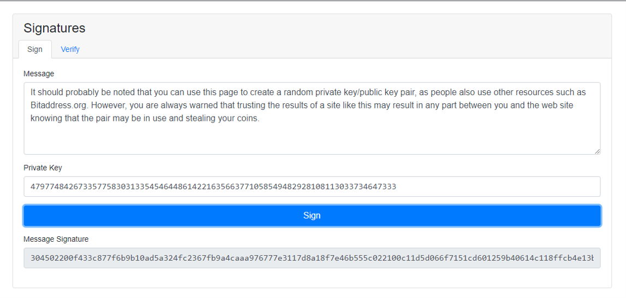
Task: Click the Signatures panel heading
Action: click(x=54, y=28)
